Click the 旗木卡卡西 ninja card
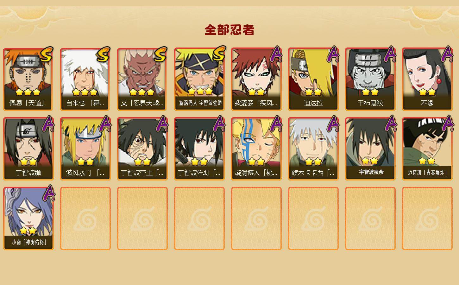The image size is (459, 285). click(x=313, y=149)
